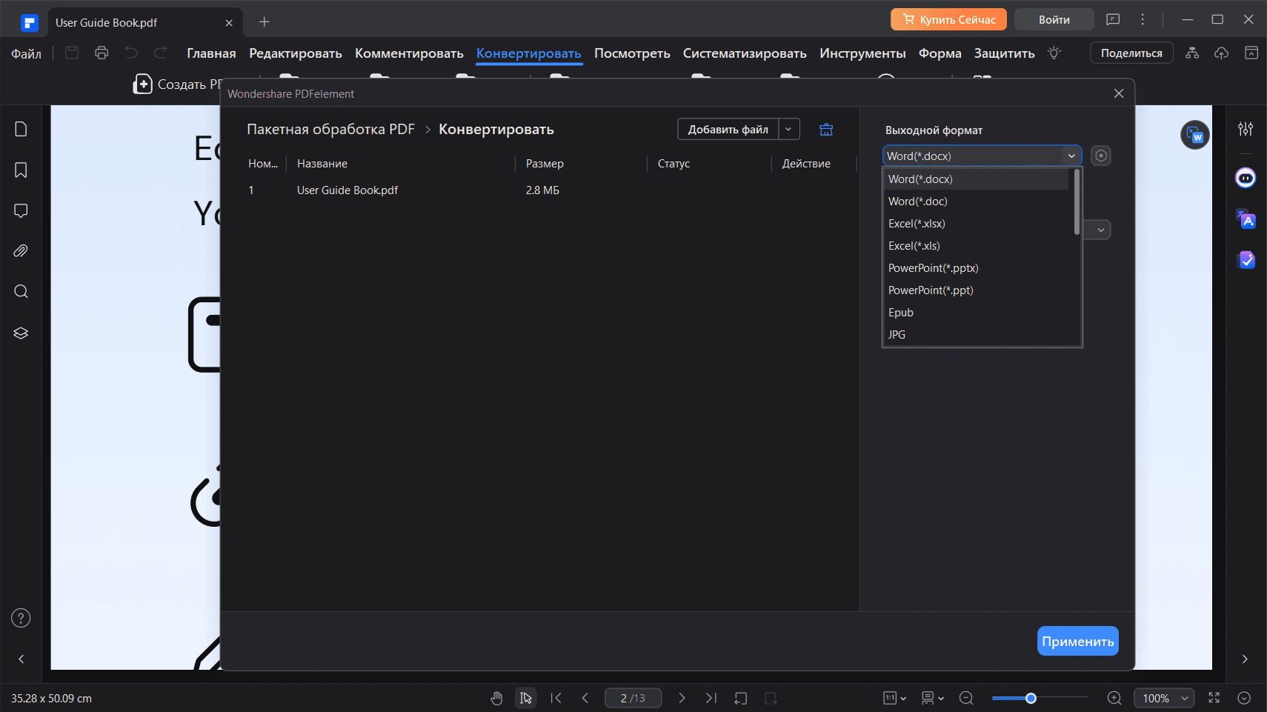Viewport: 1267px width, 712px height.
Task: Click the undo arrow icon
Action: click(x=131, y=53)
